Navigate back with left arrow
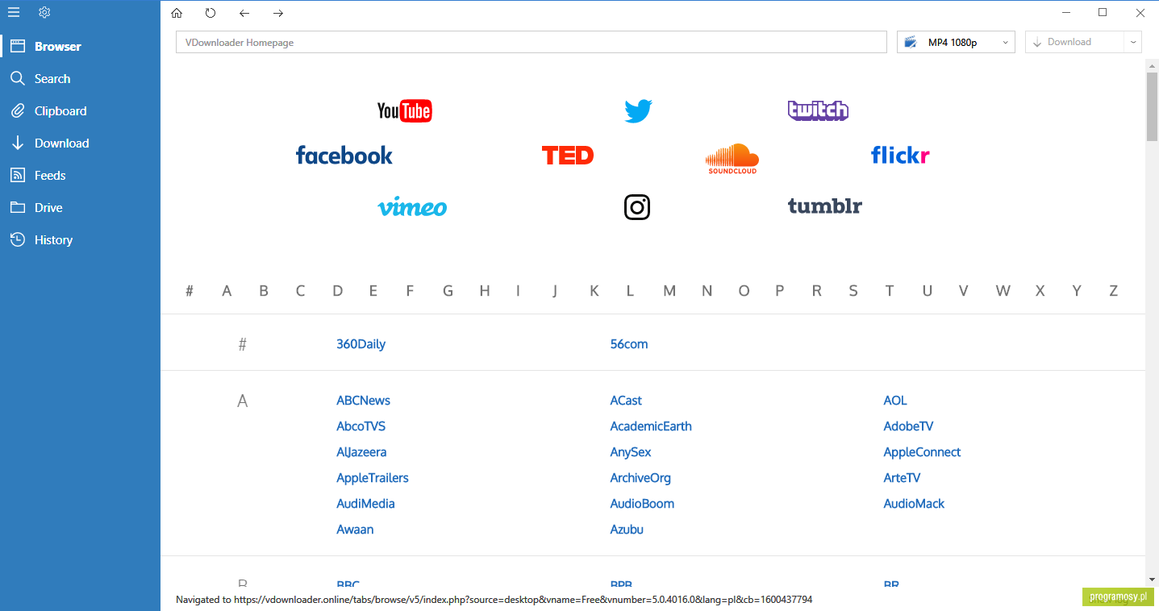 pos(244,13)
